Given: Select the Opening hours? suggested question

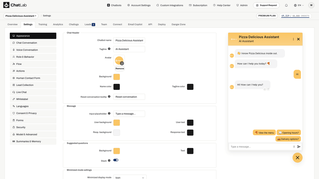Looking at the screenshot, I should [x=289, y=133].
